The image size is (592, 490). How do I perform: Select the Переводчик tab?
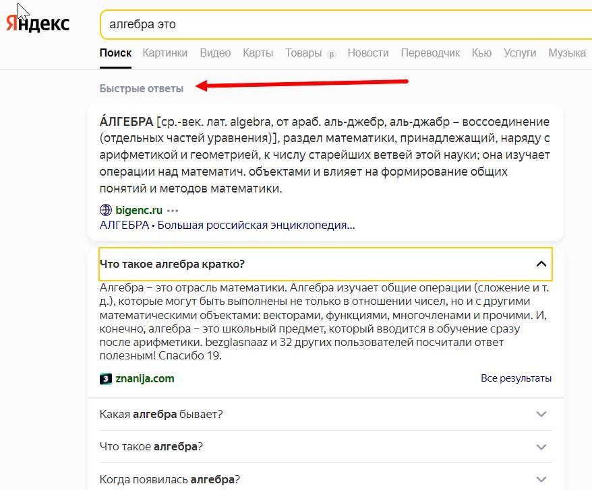(430, 53)
